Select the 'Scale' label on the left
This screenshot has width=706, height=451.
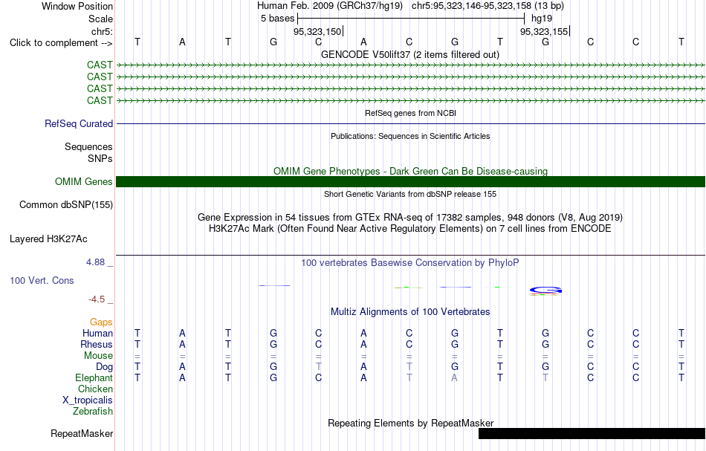pyautogui.click(x=100, y=19)
